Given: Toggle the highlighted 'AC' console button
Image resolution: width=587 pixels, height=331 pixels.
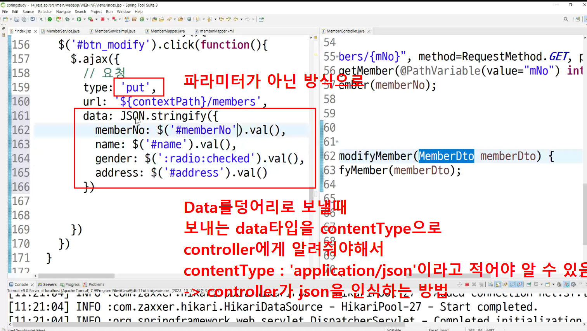Looking at the screenshot, I should point(566,284).
